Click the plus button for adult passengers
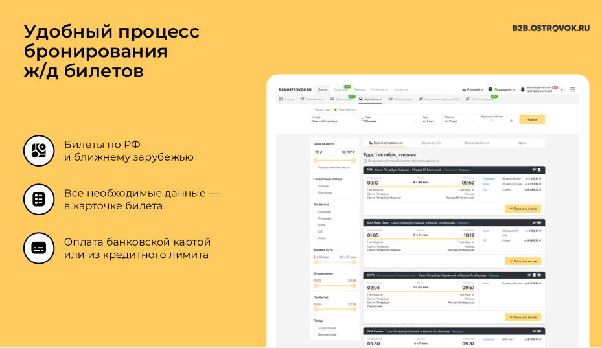Screen dimensions: 602x348 (x=511, y=121)
